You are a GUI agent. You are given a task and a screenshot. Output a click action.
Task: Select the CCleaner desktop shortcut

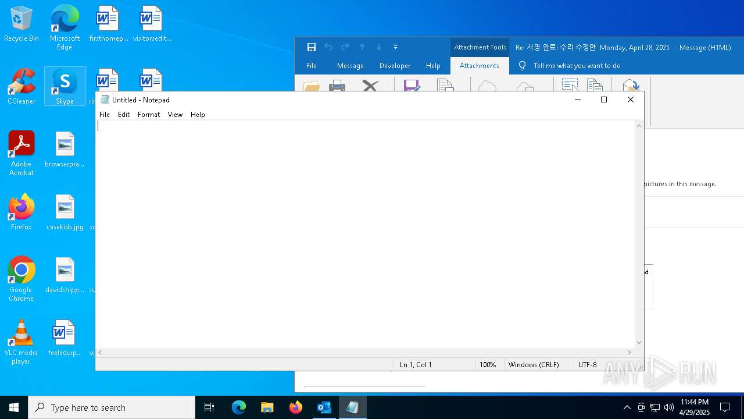click(x=22, y=87)
